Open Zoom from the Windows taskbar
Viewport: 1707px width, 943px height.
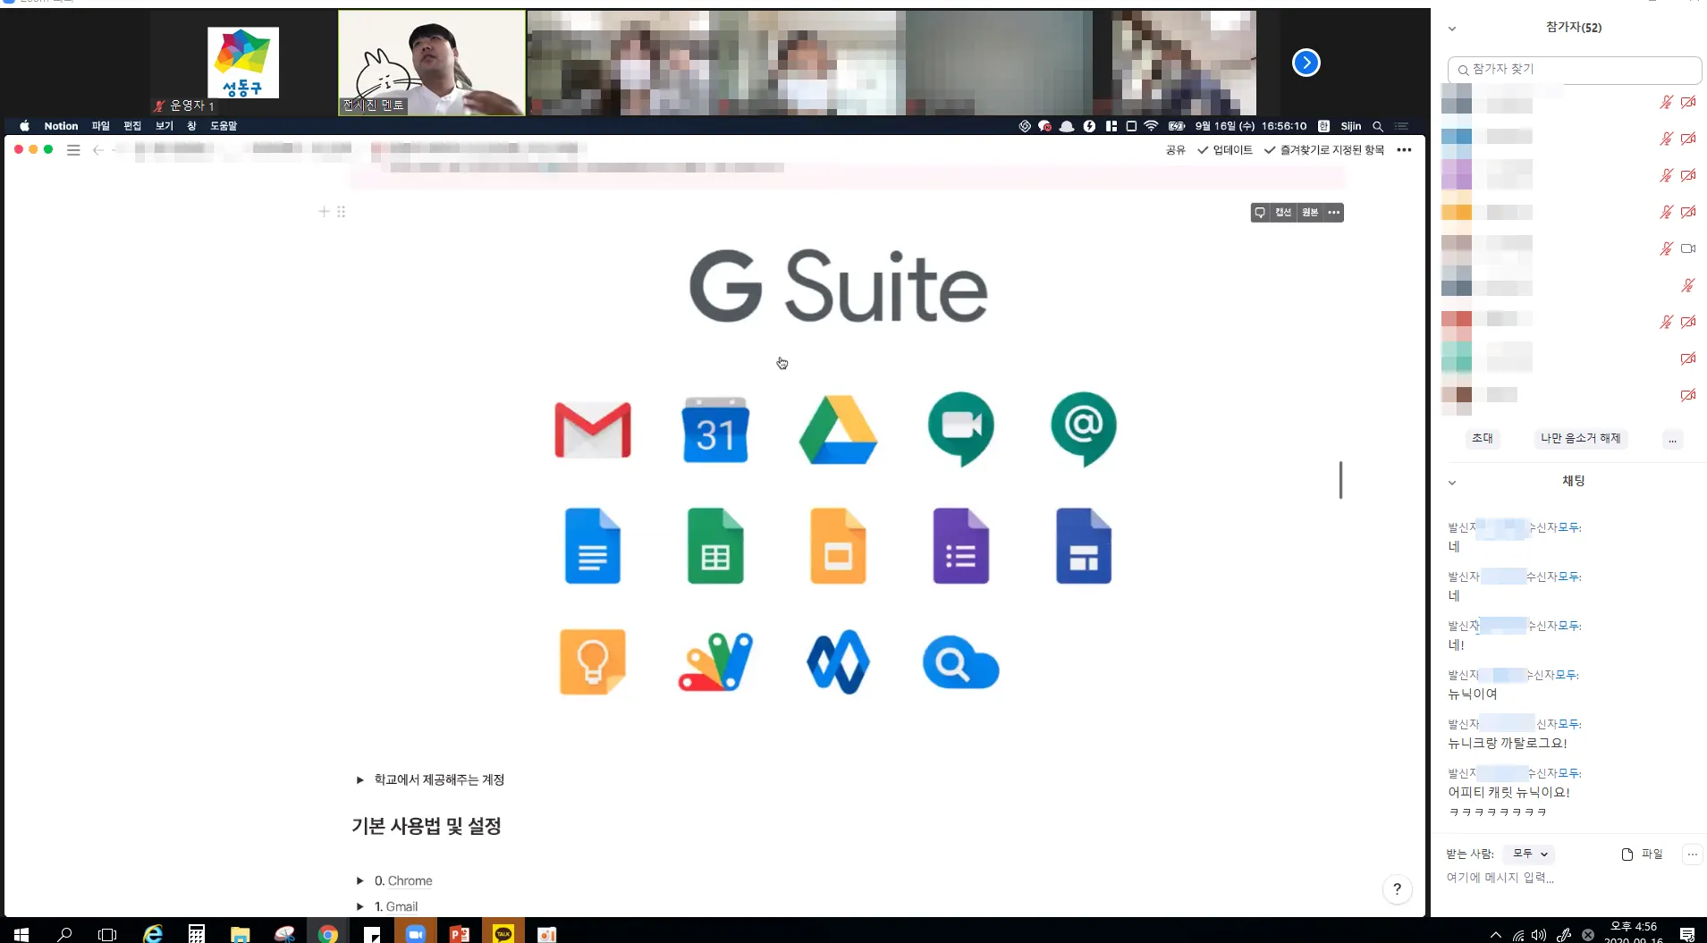(x=416, y=933)
